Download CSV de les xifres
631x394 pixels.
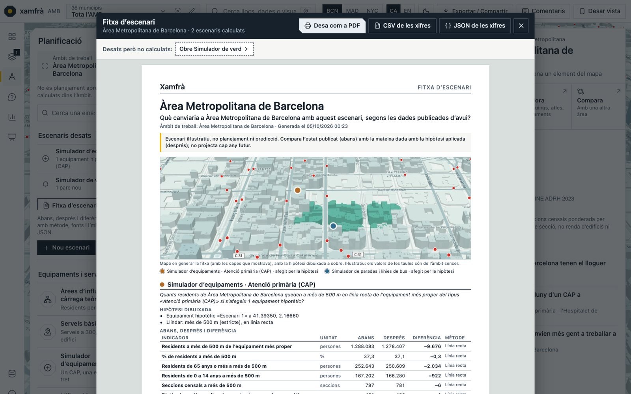pyautogui.click(x=402, y=26)
